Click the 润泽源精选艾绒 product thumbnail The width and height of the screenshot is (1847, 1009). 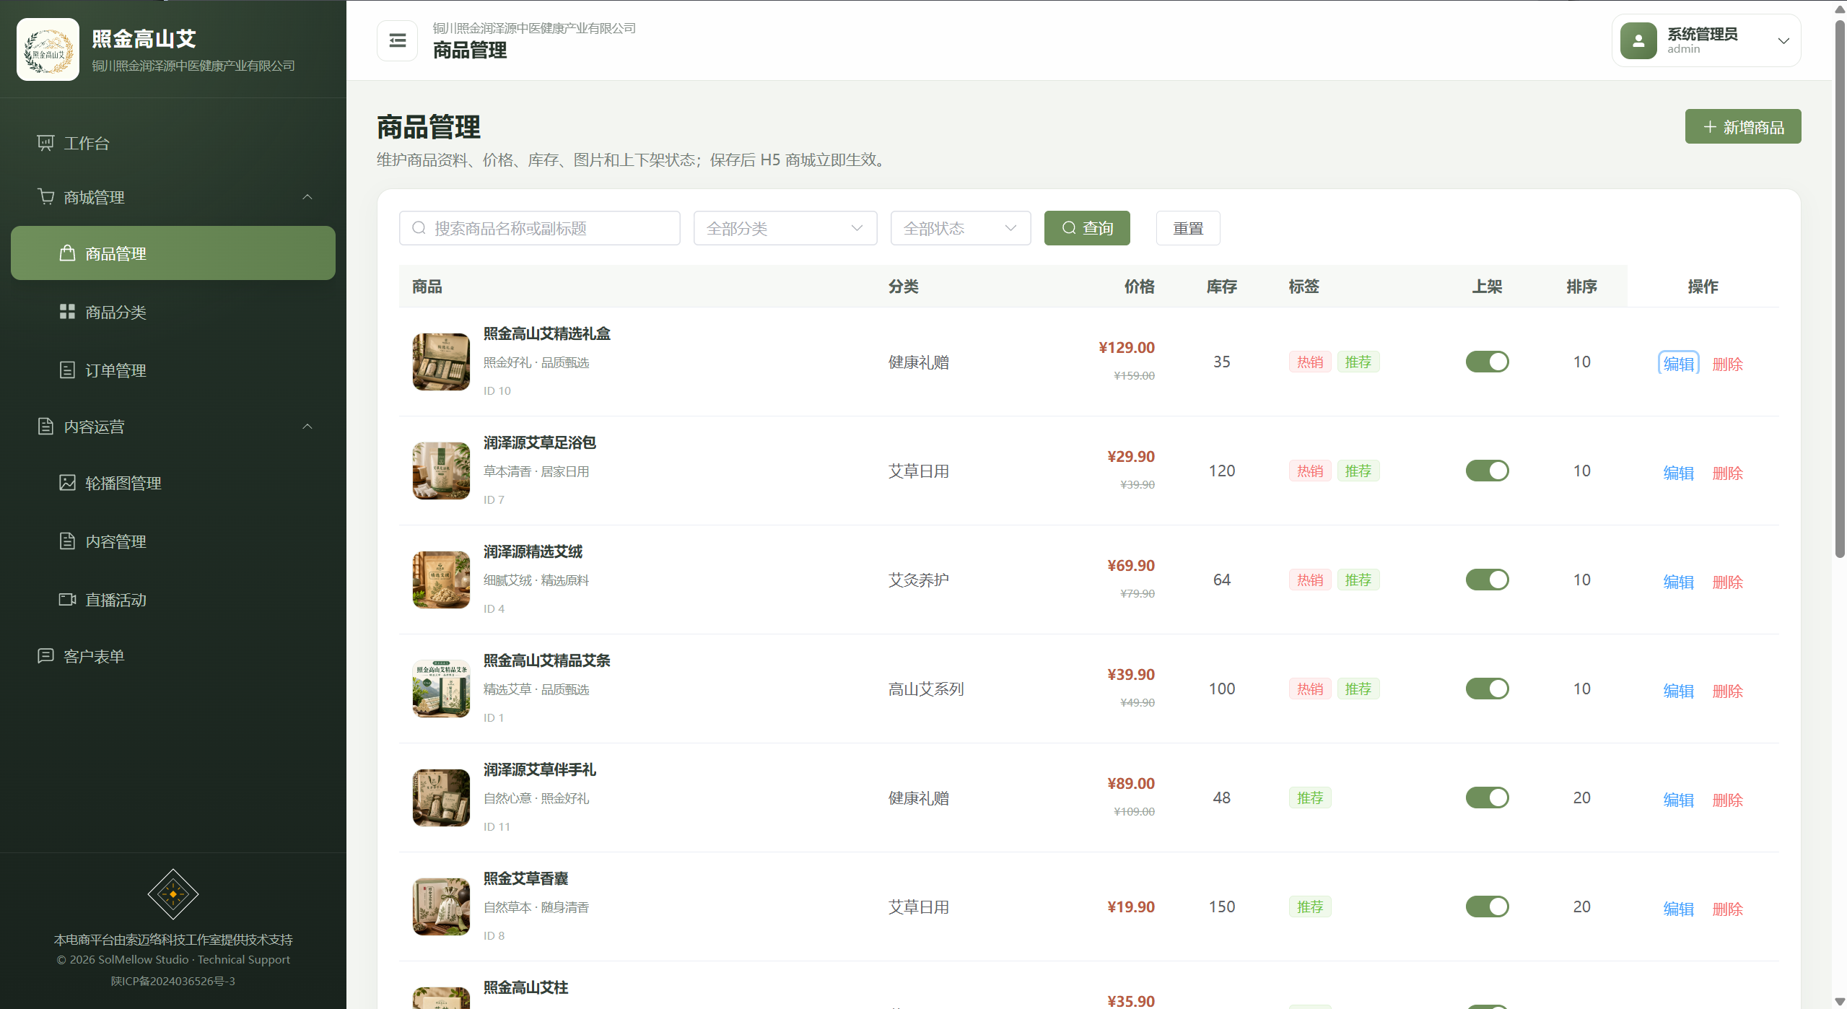(x=441, y=580)
